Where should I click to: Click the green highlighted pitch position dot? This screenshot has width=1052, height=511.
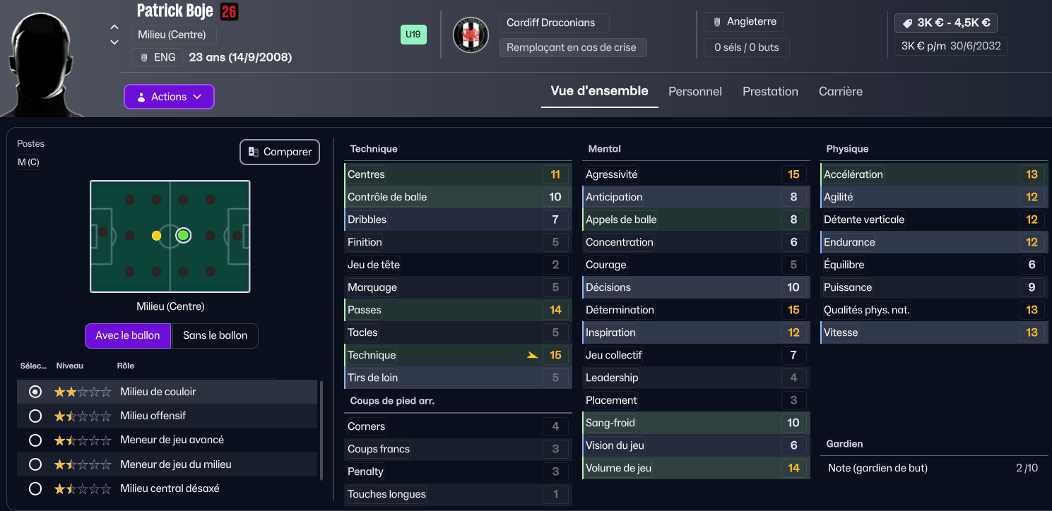(x=184, y=235)
